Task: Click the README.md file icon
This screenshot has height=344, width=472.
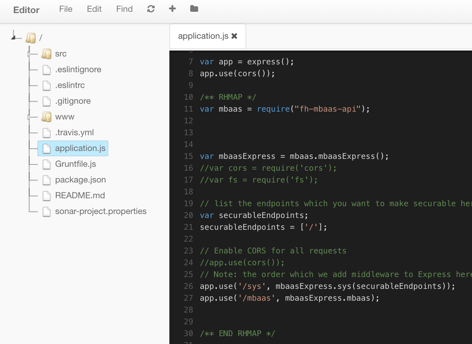Action: point(47,196)
